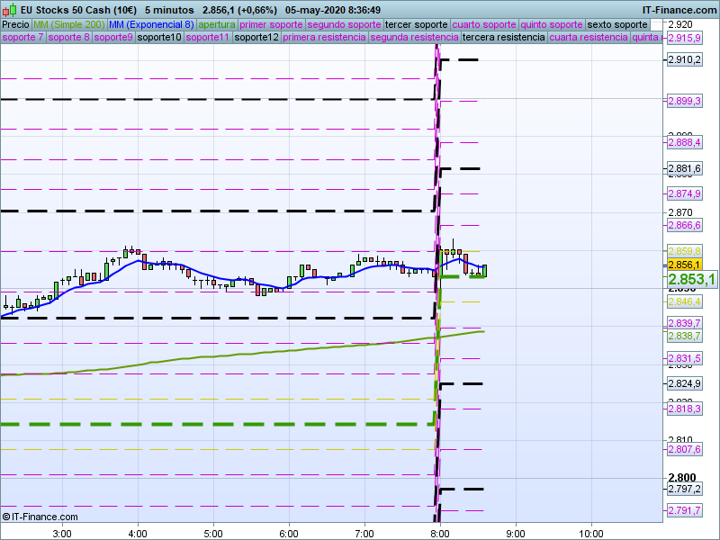Click the 5 minutos timeframe in the title

click(169, 10)
